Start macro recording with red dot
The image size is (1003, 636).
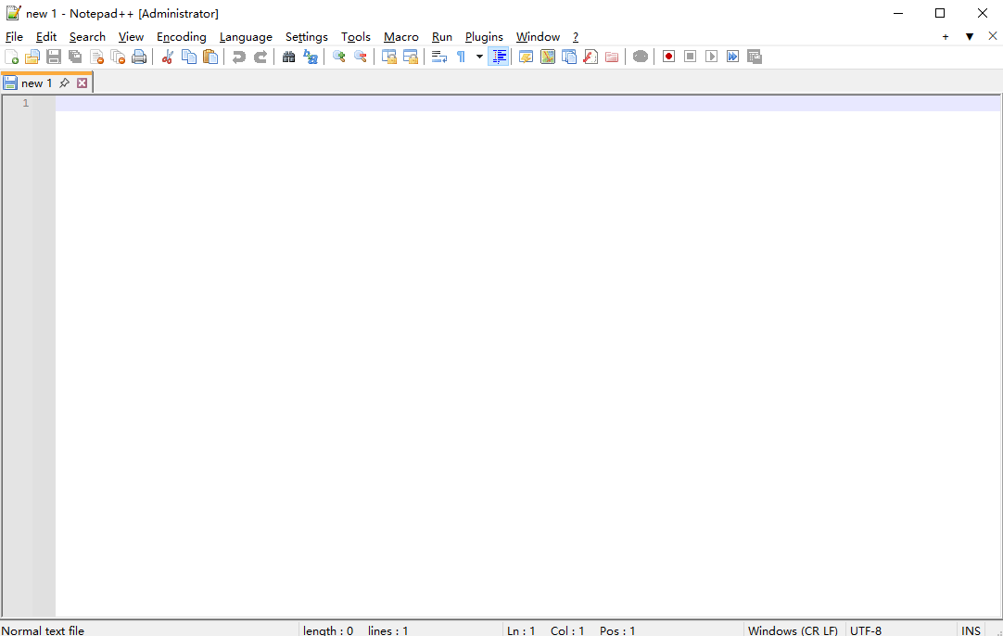point(668,57)
